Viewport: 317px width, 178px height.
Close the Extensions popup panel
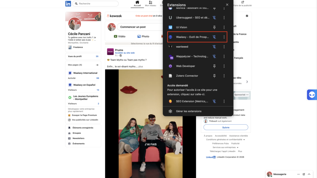pos(227,5)
